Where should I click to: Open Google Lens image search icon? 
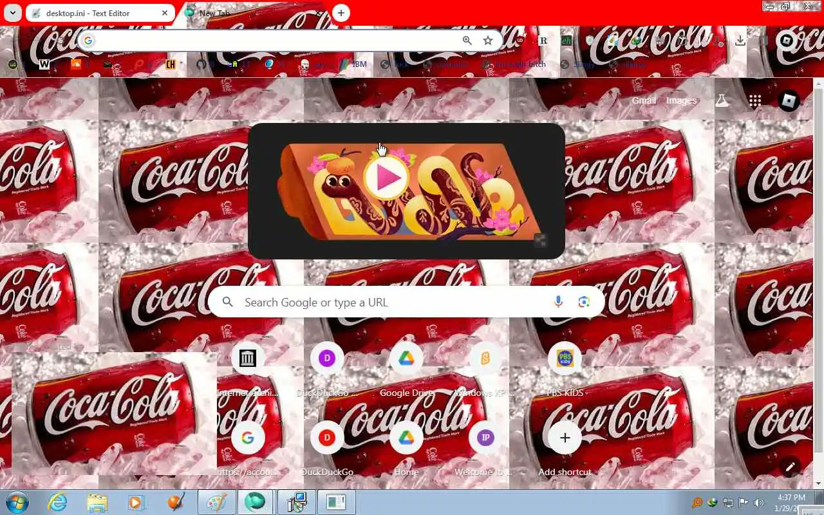coord(584,302)
